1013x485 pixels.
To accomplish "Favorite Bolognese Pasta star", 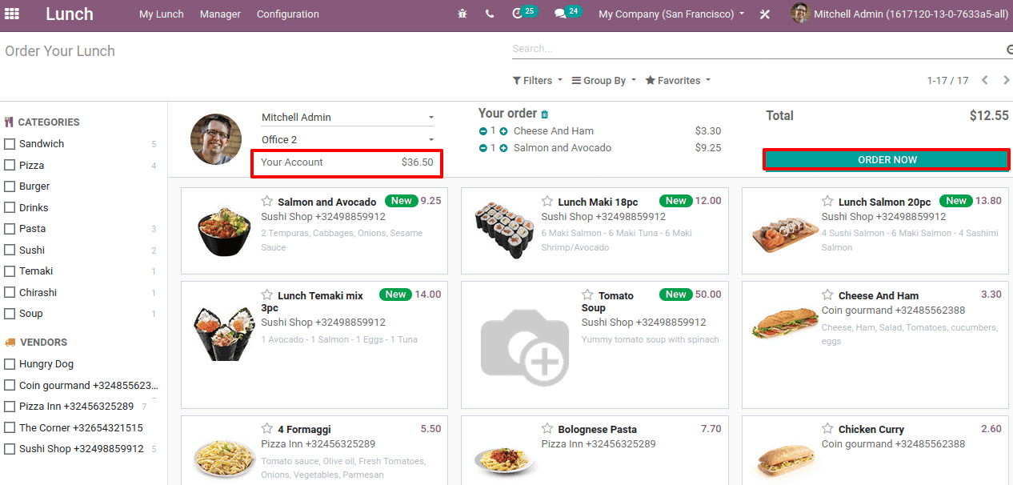I will pyautogui.click(x=547, y=428).
